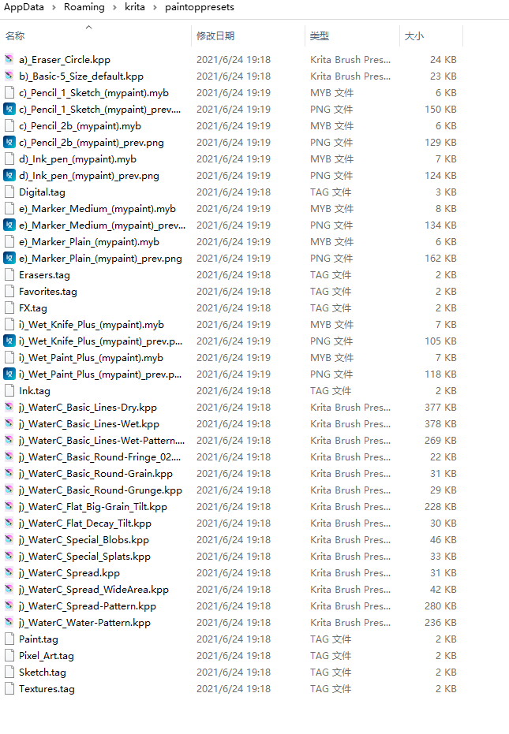
Task: Click the c)_Pencil_2b_(mypaint)_prev.png icon
Action: click(9, 142)
